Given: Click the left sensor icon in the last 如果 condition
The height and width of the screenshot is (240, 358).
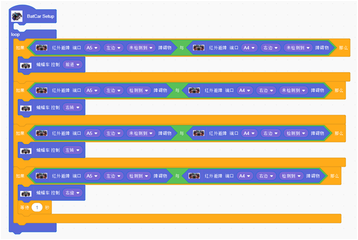Looking at the screenshot, I should click(42, 176).
